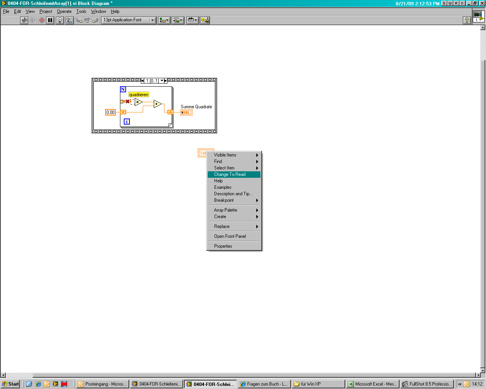This screenshot has height=389, width=486.
Task: Click the broken wire red X
Action: tap(127, 101)
